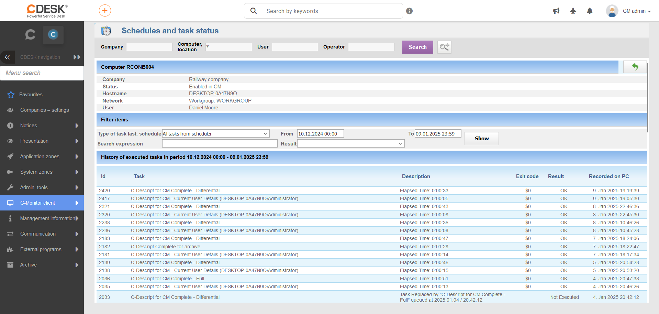Click the From date field
The image size is (659, 314).
click(x=321, y=133)
